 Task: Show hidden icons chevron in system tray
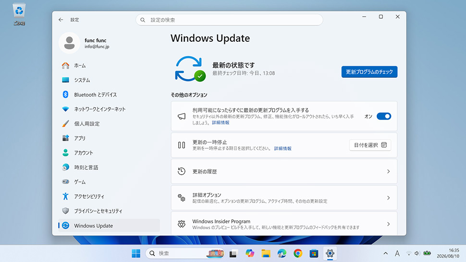[x=385, y=253]
